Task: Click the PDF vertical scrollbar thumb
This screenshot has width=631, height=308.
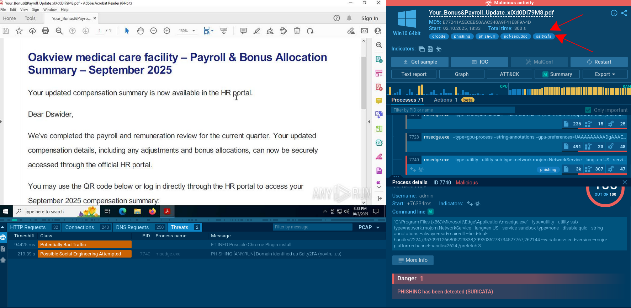Action: 364,82
